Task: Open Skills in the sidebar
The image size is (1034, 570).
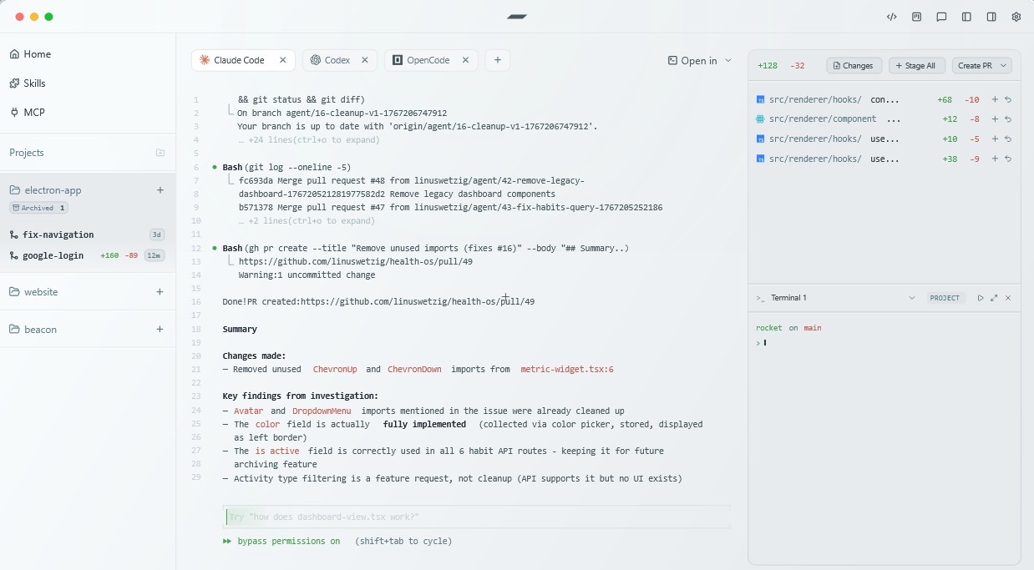Action: click(x=28, y=83)
